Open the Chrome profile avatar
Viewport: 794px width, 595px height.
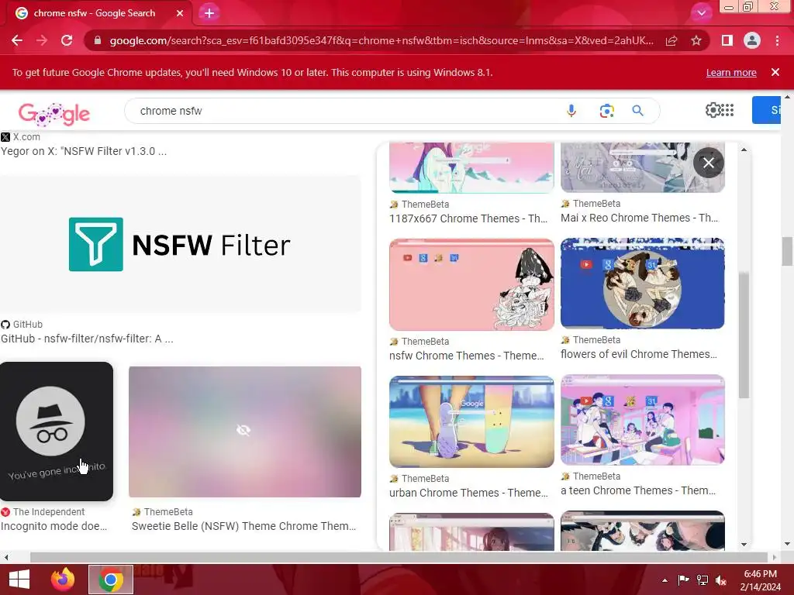(x=752, y=40)
